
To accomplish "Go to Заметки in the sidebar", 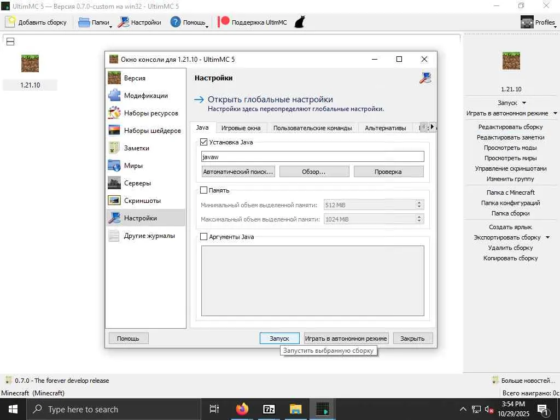I will [145, 148].
